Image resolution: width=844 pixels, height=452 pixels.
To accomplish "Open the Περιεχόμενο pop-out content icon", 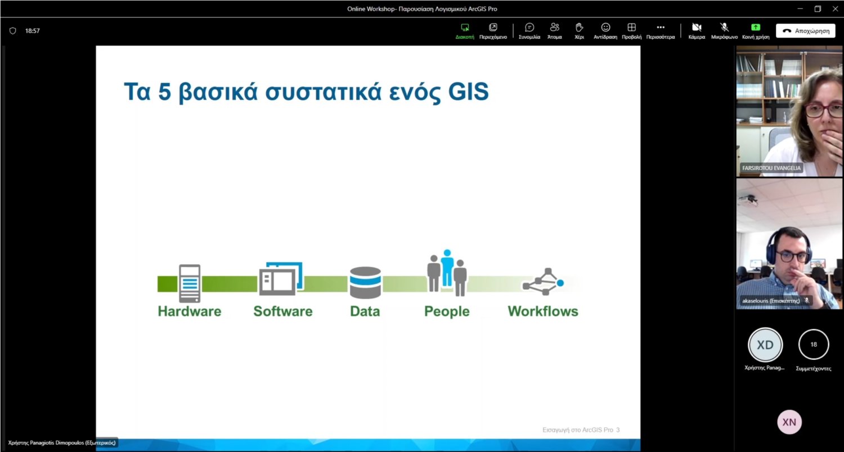I will pos(493,28).
